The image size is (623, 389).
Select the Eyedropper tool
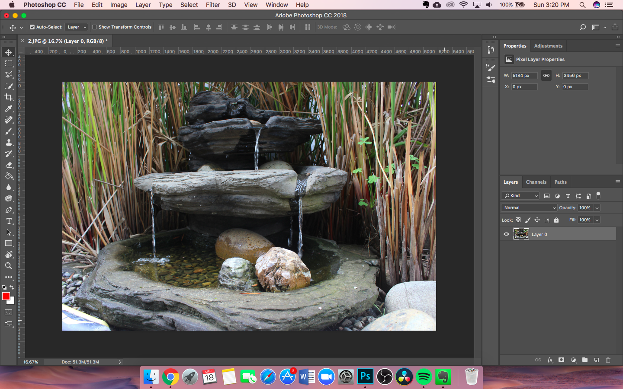9,108
